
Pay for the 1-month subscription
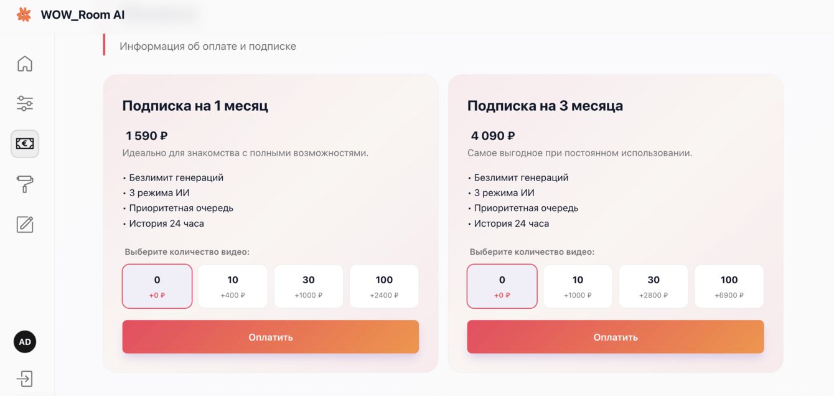tap(270, 337)
